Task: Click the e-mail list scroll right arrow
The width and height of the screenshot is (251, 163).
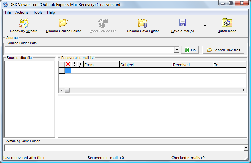Action: 244,90
